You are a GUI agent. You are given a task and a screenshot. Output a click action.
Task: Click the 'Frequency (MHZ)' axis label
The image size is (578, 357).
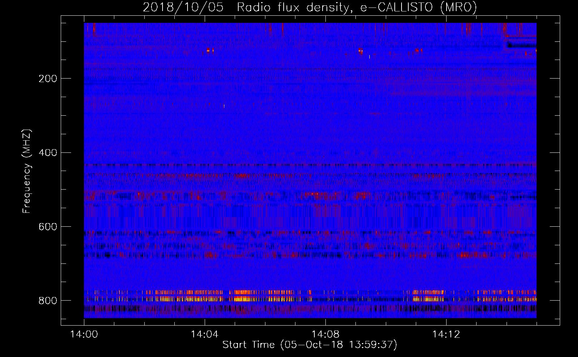click(27, 171)
